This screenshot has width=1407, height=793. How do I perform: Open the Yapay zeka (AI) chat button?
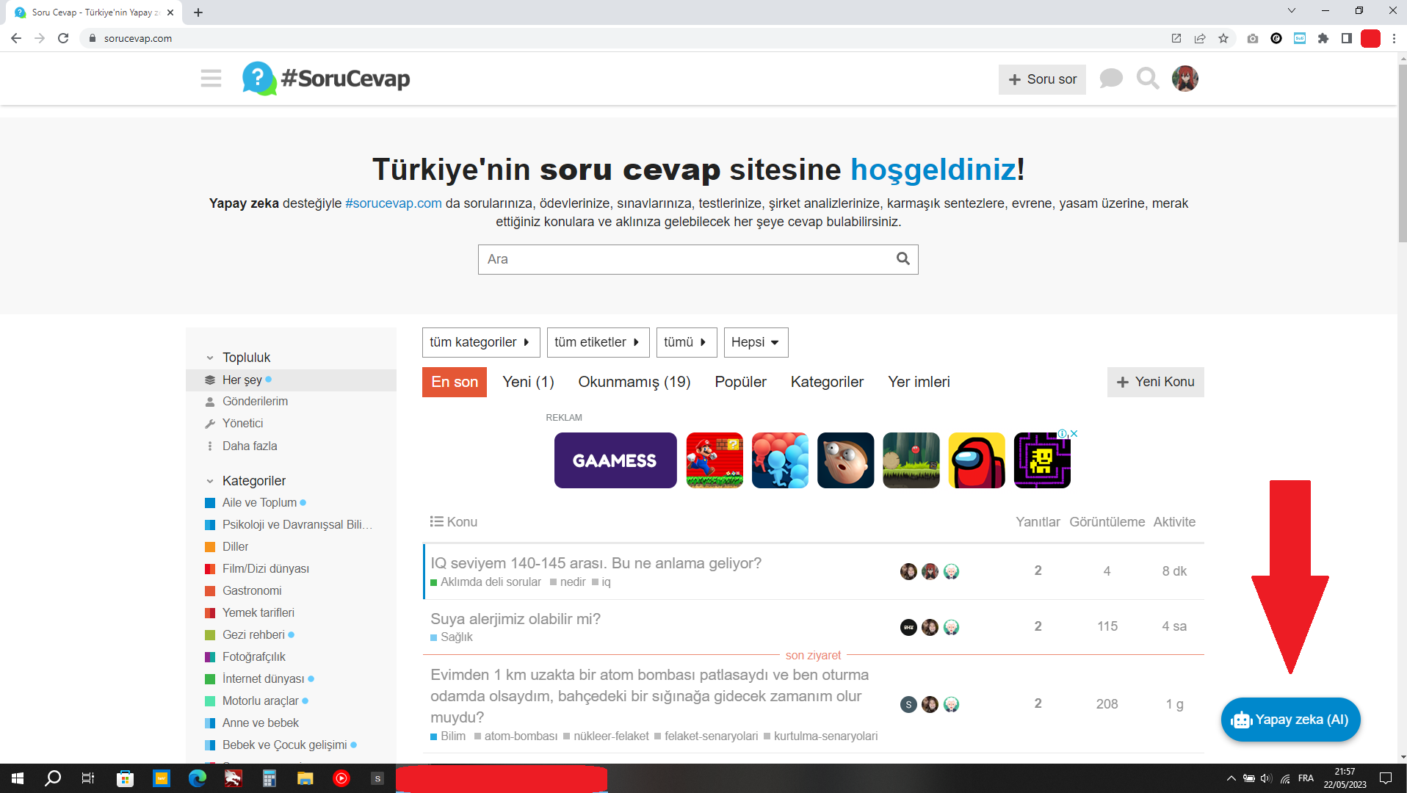tap(1290, 720)
